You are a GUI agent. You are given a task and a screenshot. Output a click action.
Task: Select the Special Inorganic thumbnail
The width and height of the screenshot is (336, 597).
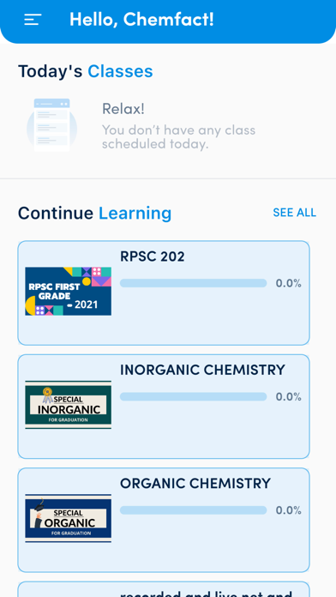[x=68, y=405]
